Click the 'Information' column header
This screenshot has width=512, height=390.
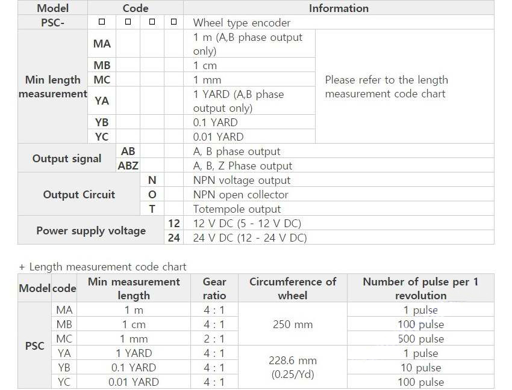click(x=339, y=8)
